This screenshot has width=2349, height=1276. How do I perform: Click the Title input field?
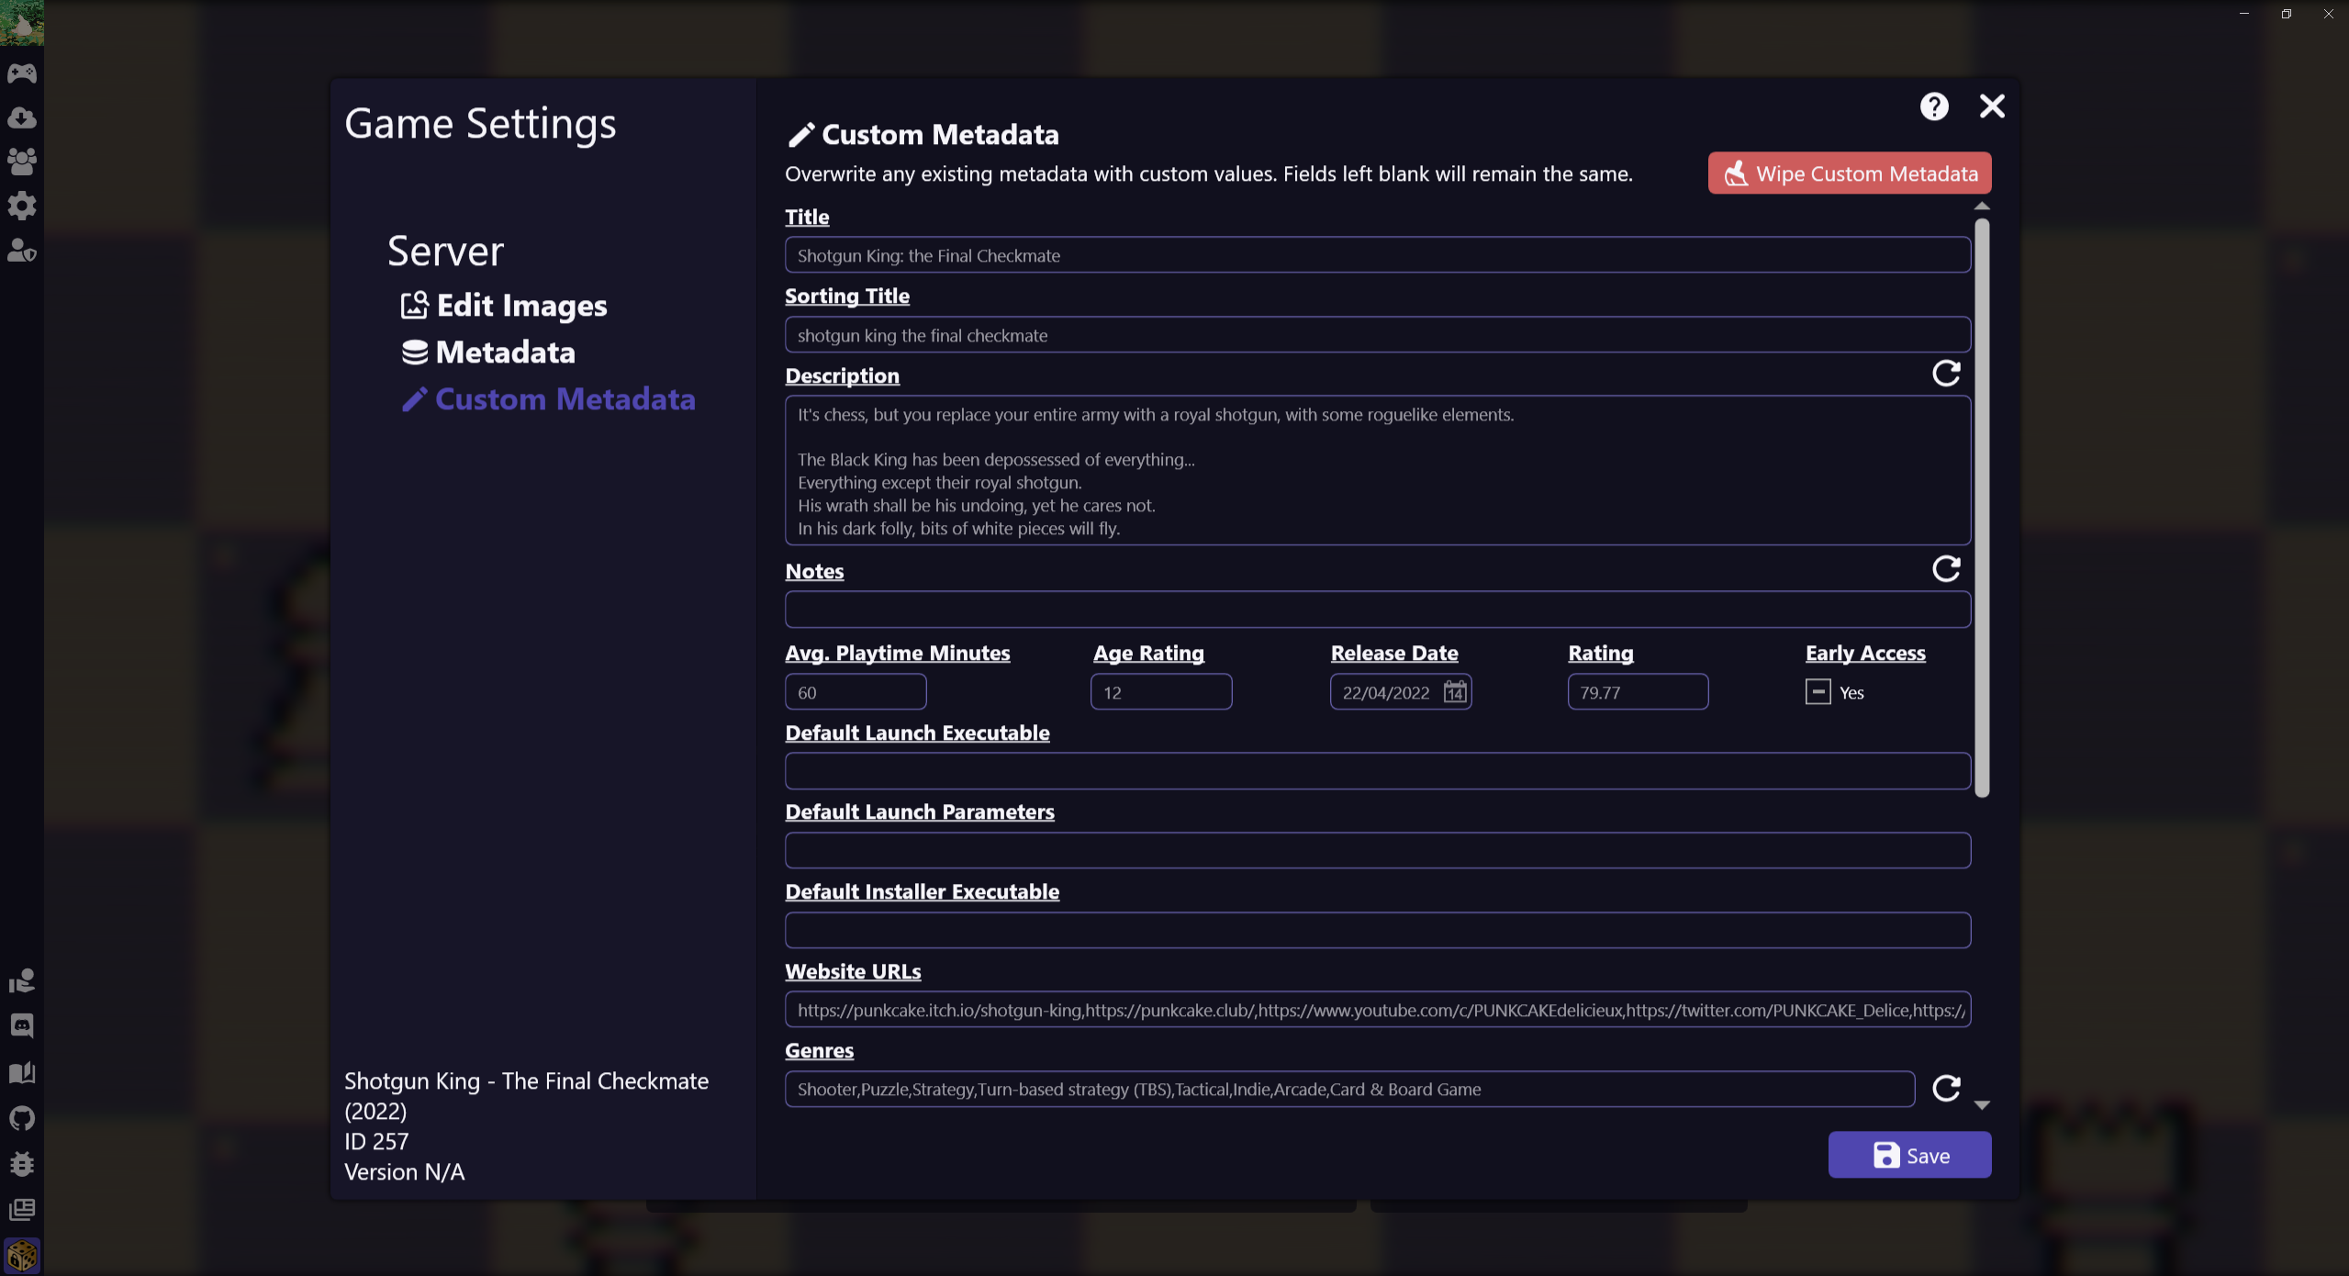coord(1378,254)
